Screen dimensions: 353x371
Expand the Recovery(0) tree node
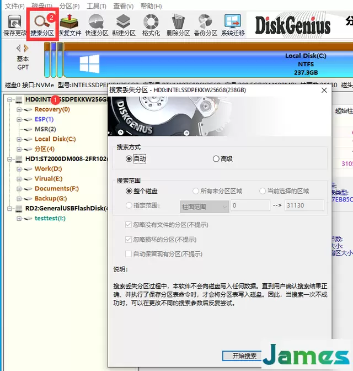[x=19, y=109]
